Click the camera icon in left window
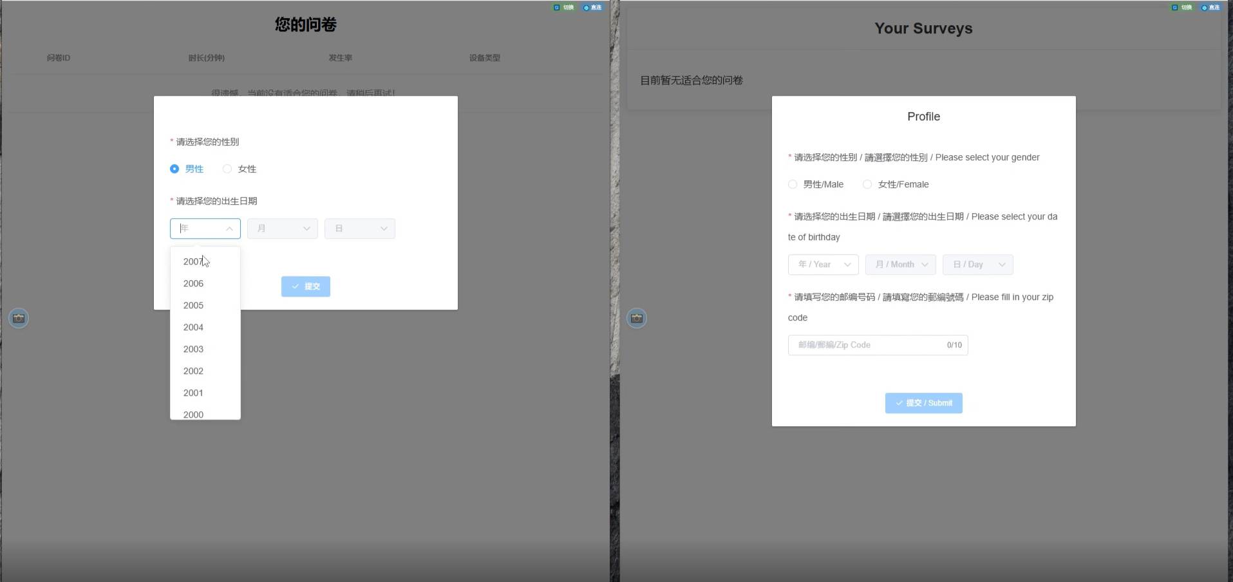Viewport: 1233px width, 582px height. click(19, 318)
